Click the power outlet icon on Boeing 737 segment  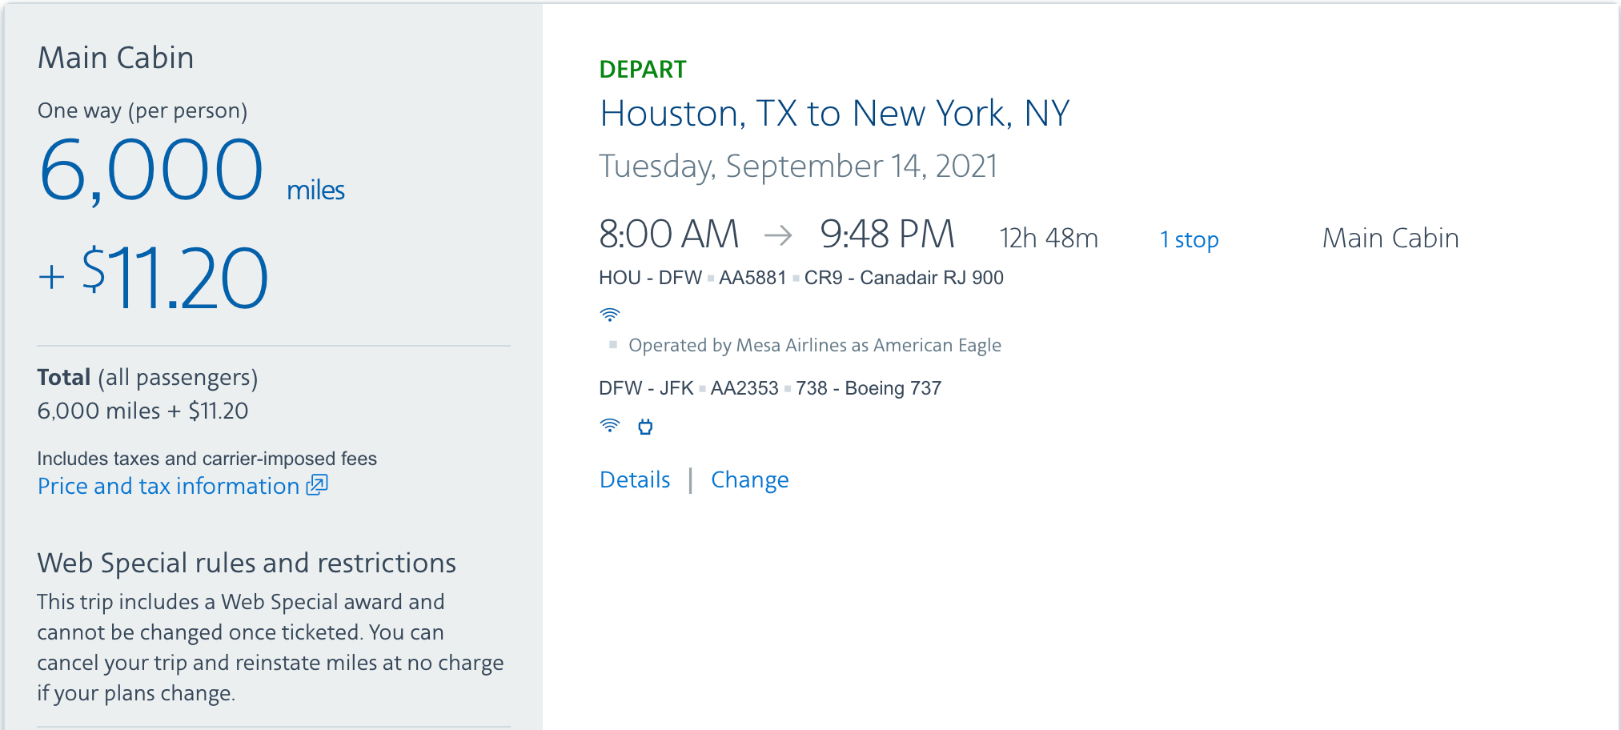[x=645, y=427]
